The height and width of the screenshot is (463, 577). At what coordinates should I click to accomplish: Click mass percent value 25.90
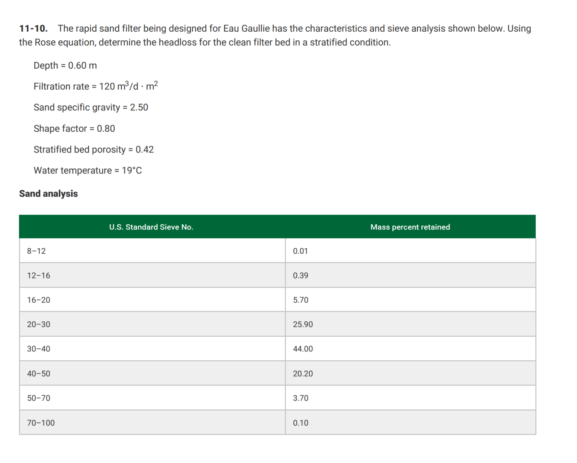[x=303, y=324]
